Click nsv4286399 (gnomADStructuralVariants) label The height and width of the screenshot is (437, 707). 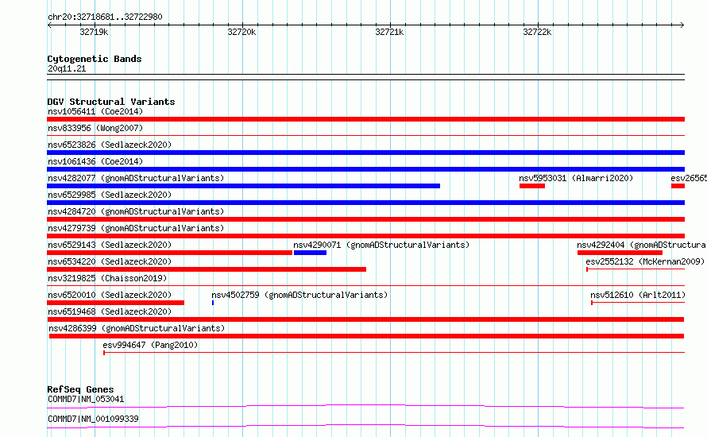[137, 328]
